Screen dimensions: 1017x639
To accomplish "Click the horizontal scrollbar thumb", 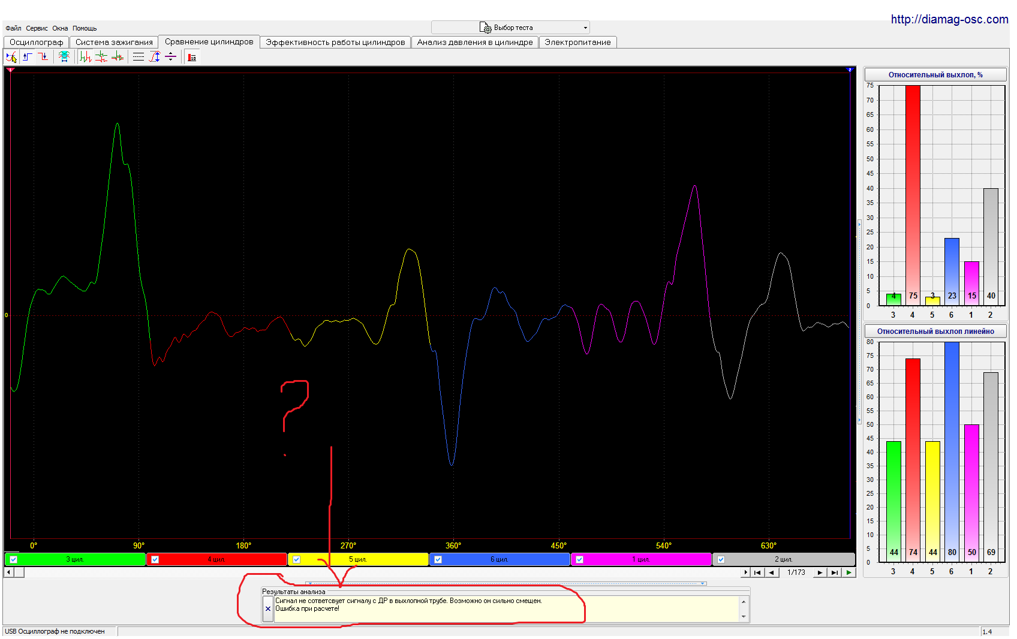I will click(19, 572).
